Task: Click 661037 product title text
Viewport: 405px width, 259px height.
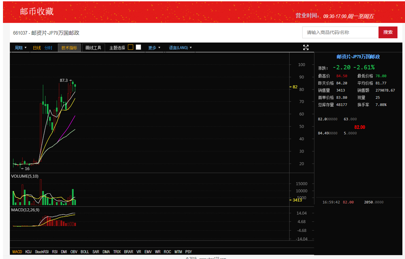Action: click(x=46, y=33)
